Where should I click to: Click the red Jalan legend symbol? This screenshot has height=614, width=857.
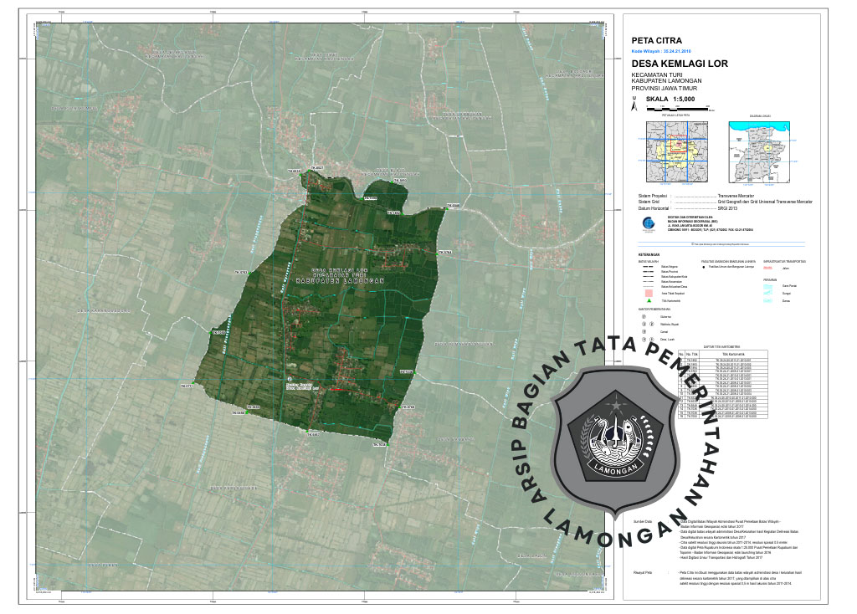coord(766,268)
